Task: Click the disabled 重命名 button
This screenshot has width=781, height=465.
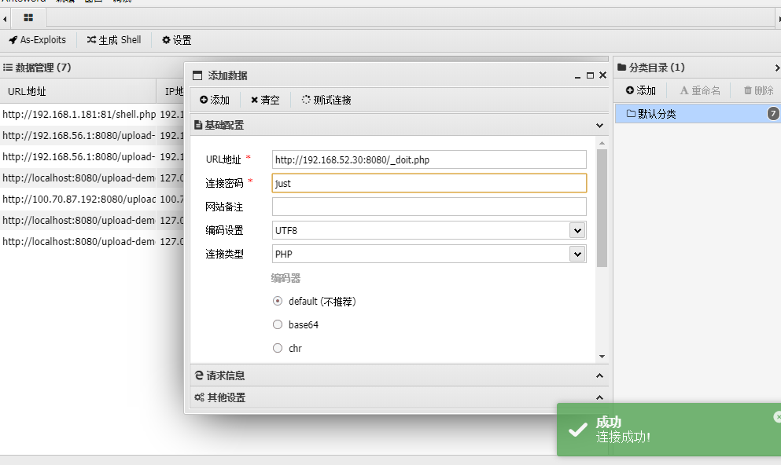Action: coord(699,90)
